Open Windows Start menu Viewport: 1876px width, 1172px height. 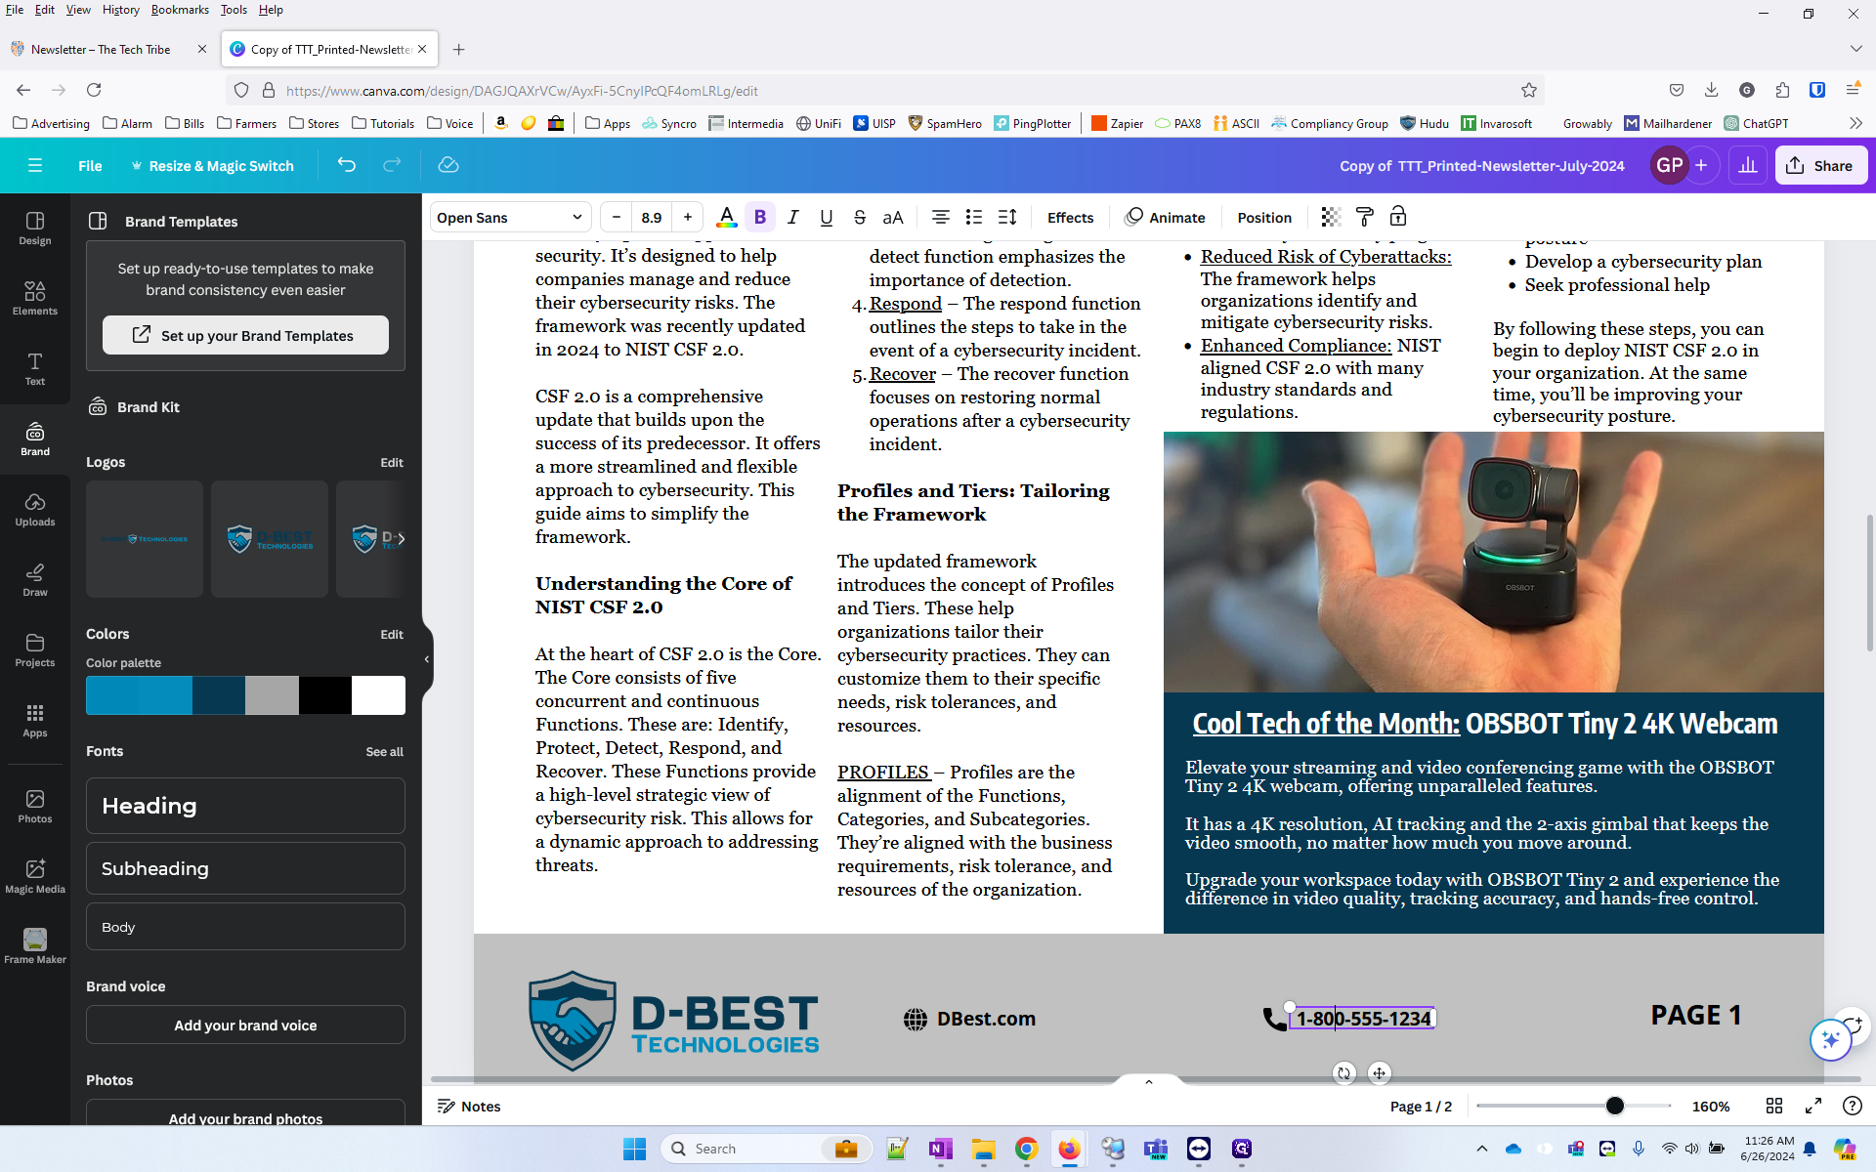[x=634, y=1149]
